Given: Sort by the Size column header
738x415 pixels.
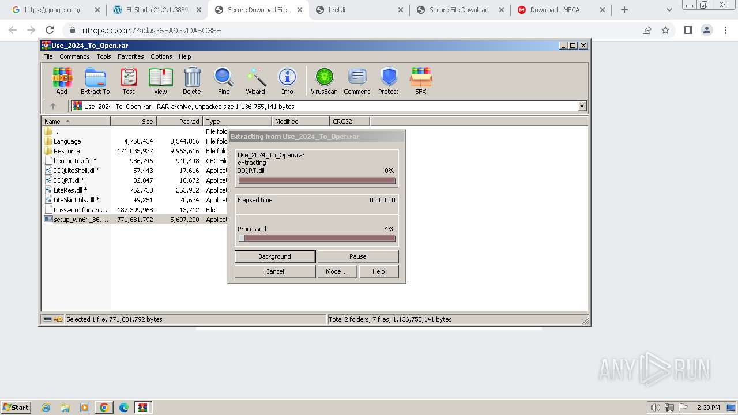Looking at the screenshot, I should click(x=134, y=122).
